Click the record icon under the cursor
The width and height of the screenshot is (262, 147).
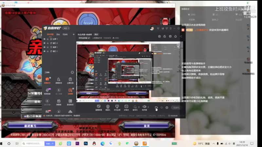tap(156, 108)
